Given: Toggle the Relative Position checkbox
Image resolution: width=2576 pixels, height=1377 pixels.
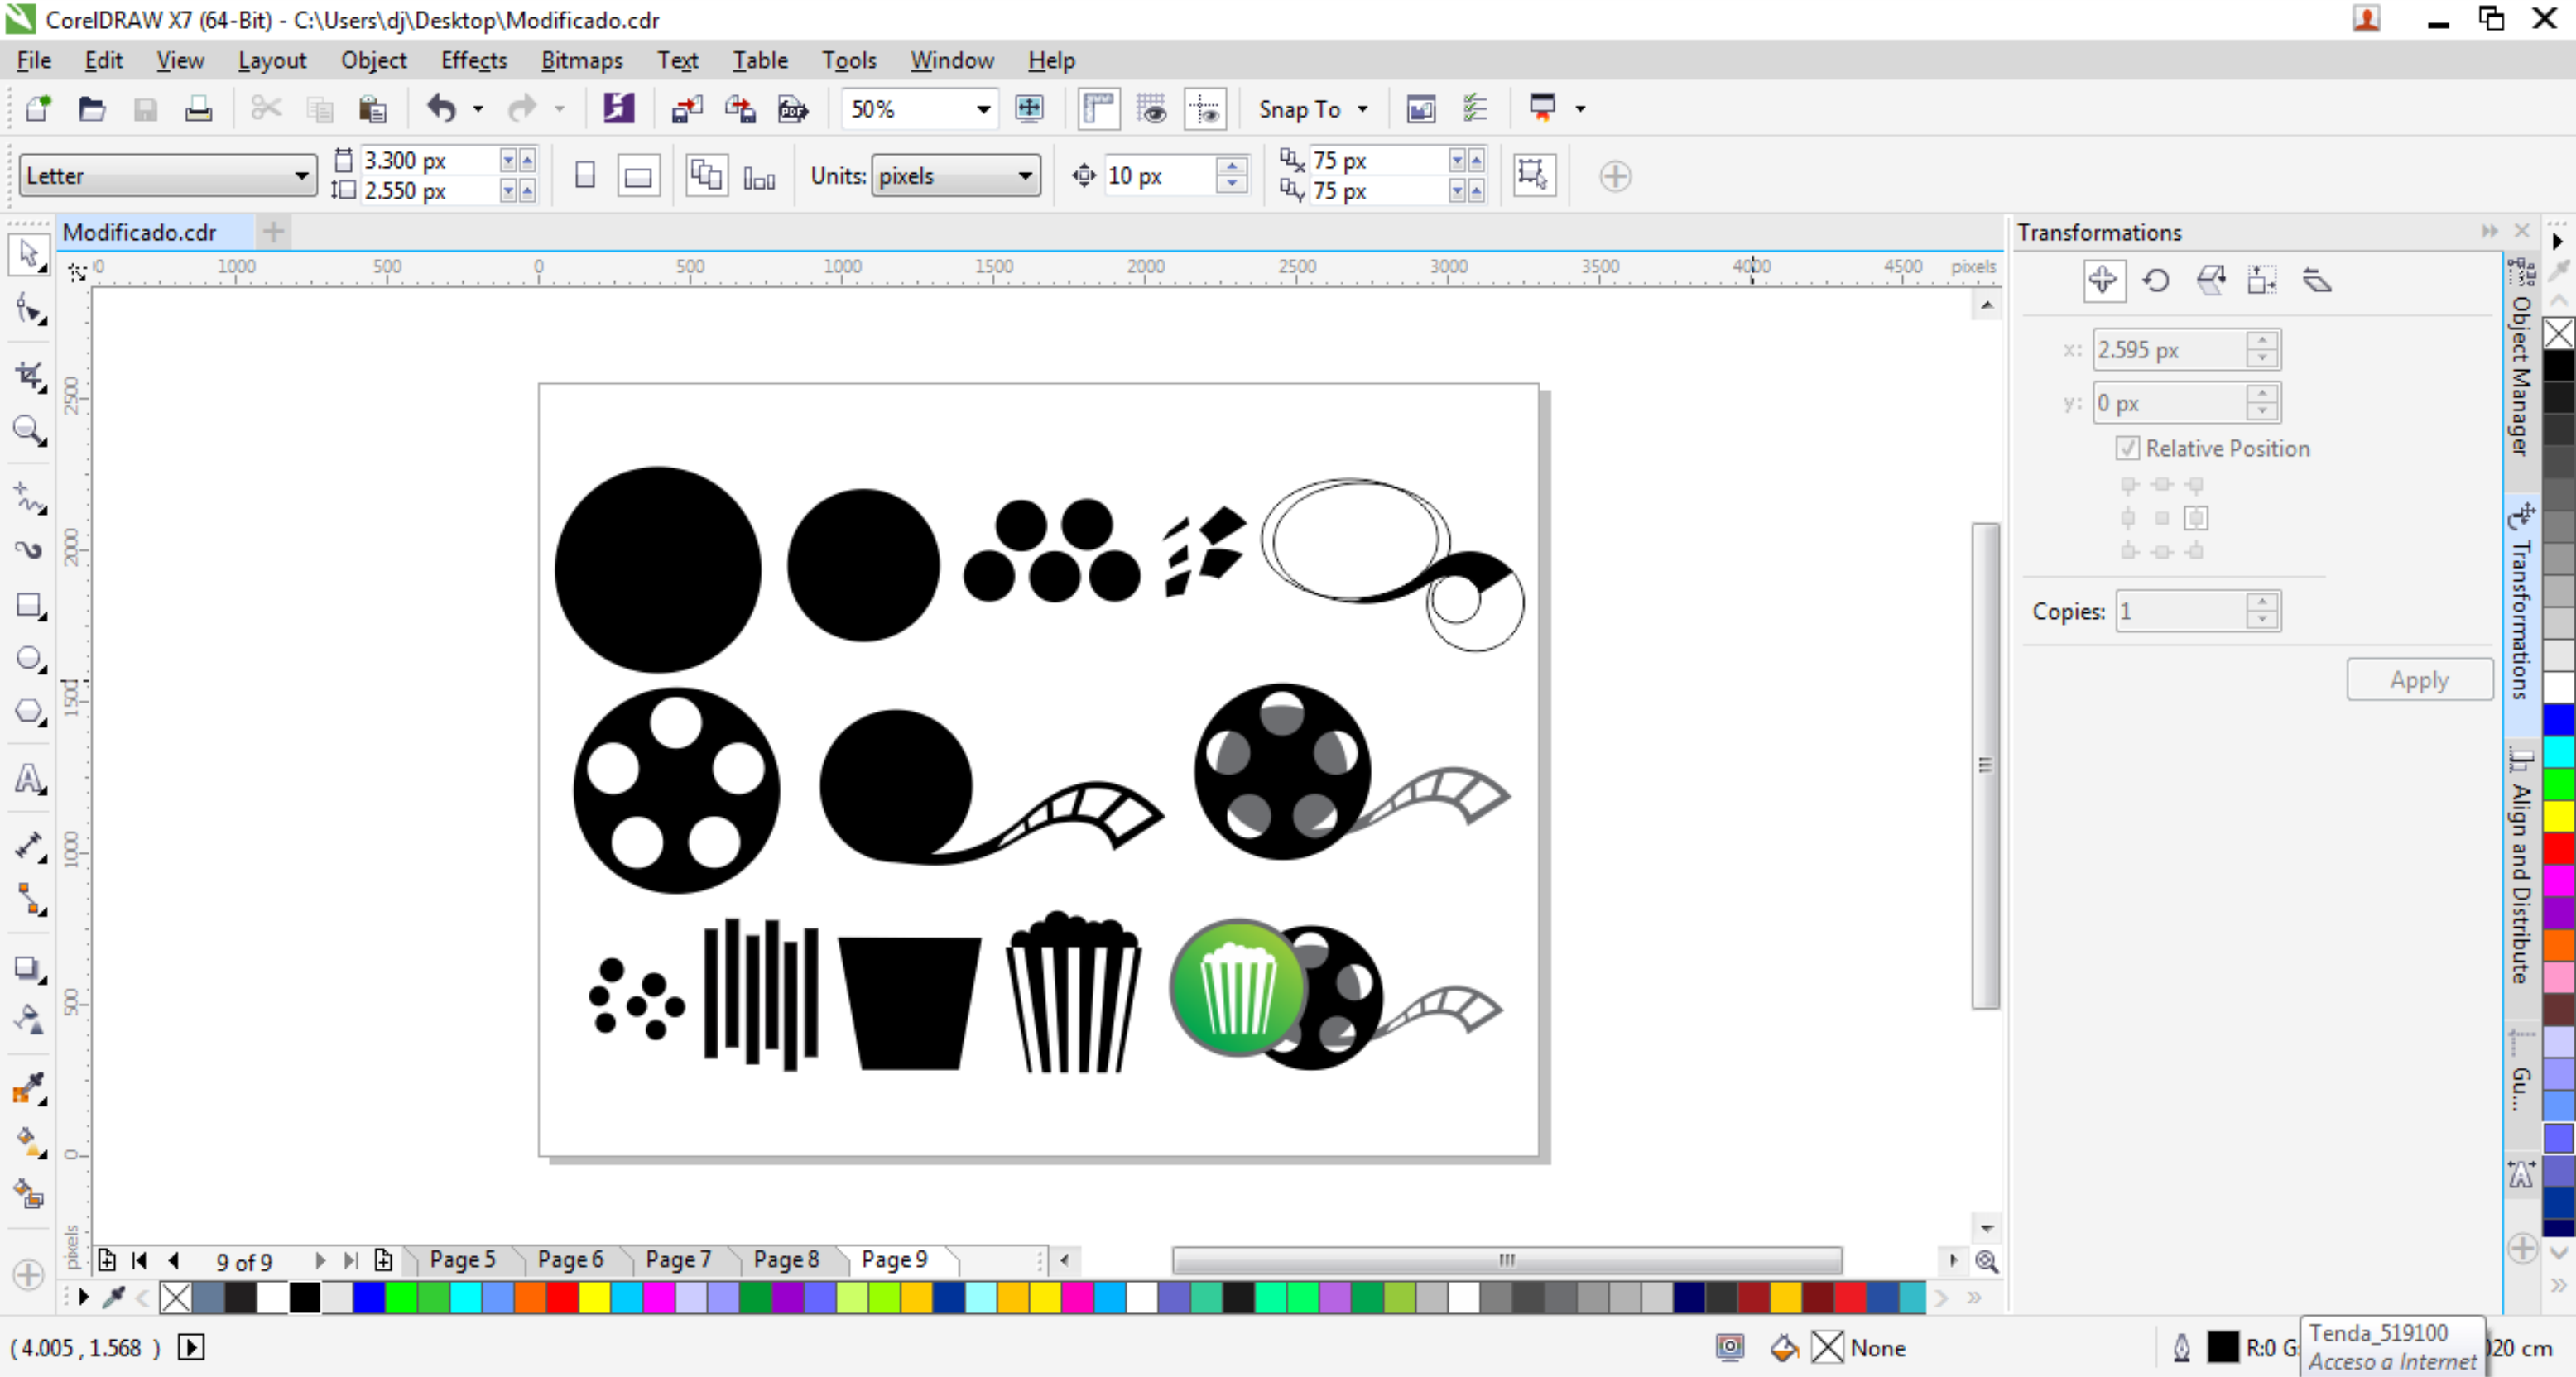Looking at the screenshot, I should [2127, 448].
